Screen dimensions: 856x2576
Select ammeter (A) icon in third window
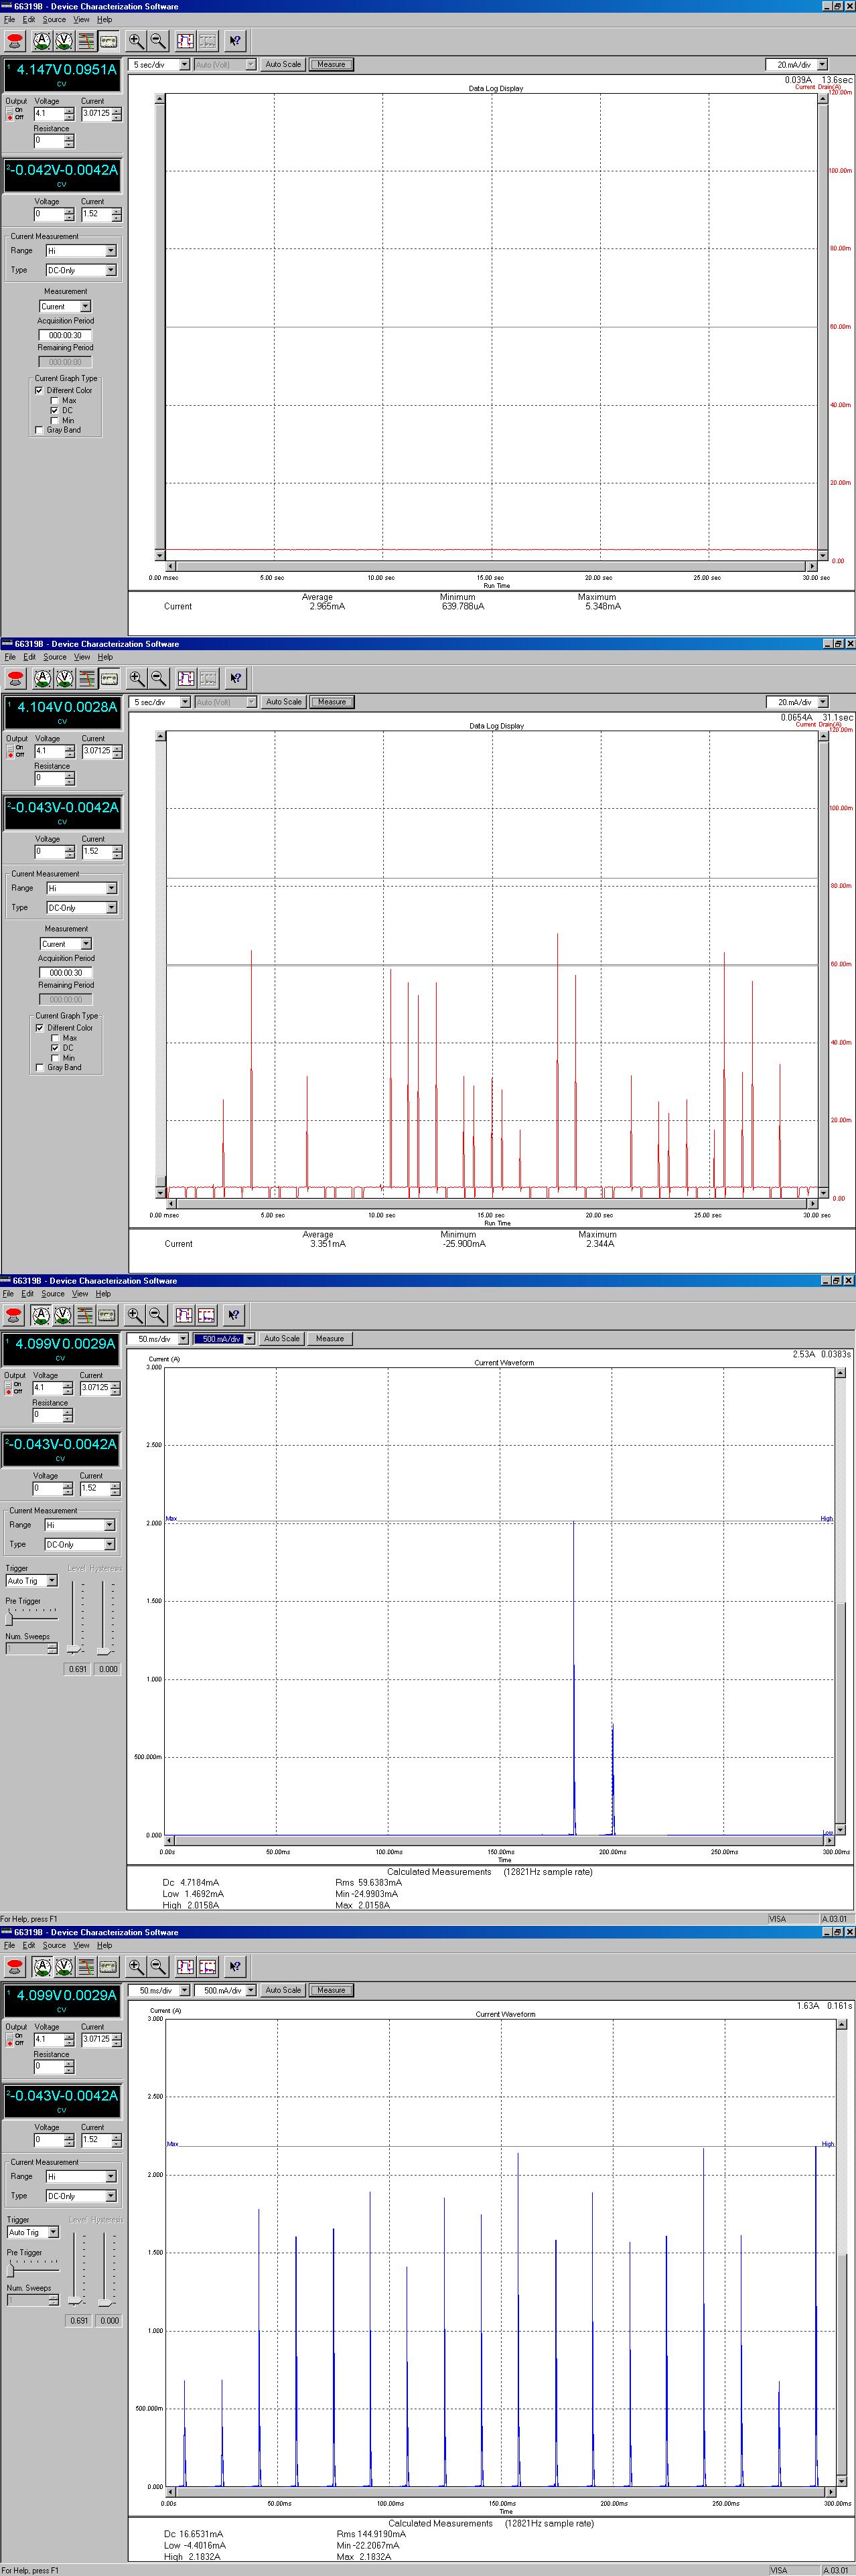point(41,1315)
